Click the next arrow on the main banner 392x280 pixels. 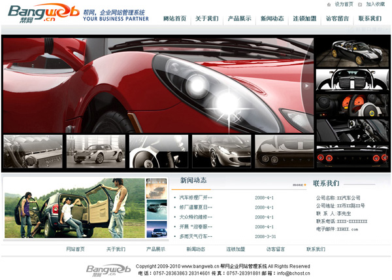pos(305,86)
